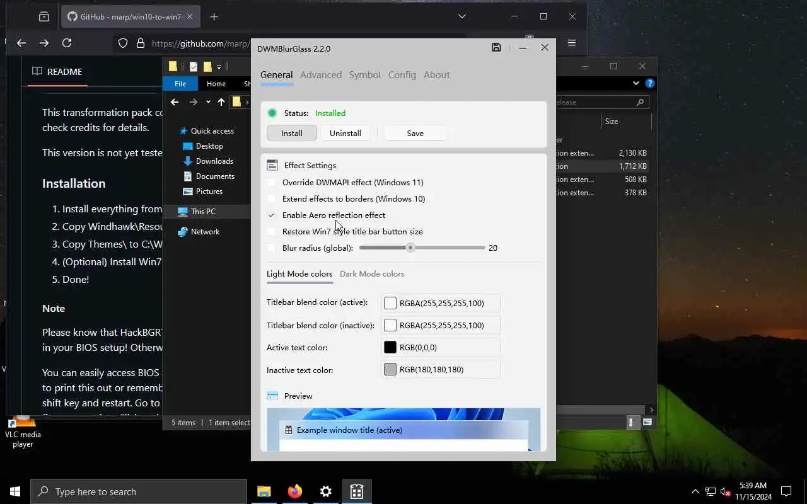
Task: Click the Blur radius slider handle
Action: coord(410,248)
